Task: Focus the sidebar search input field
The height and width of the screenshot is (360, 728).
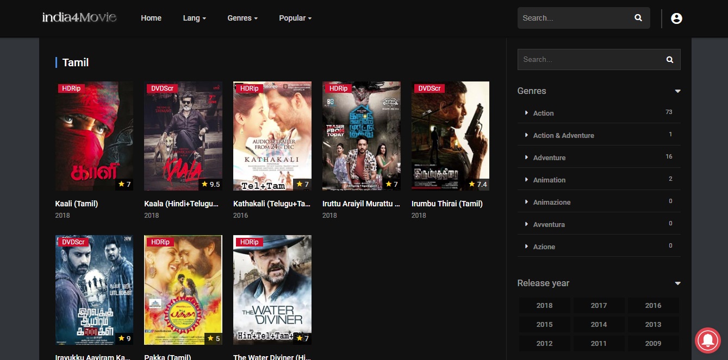Action: click(x=587, y=60)
